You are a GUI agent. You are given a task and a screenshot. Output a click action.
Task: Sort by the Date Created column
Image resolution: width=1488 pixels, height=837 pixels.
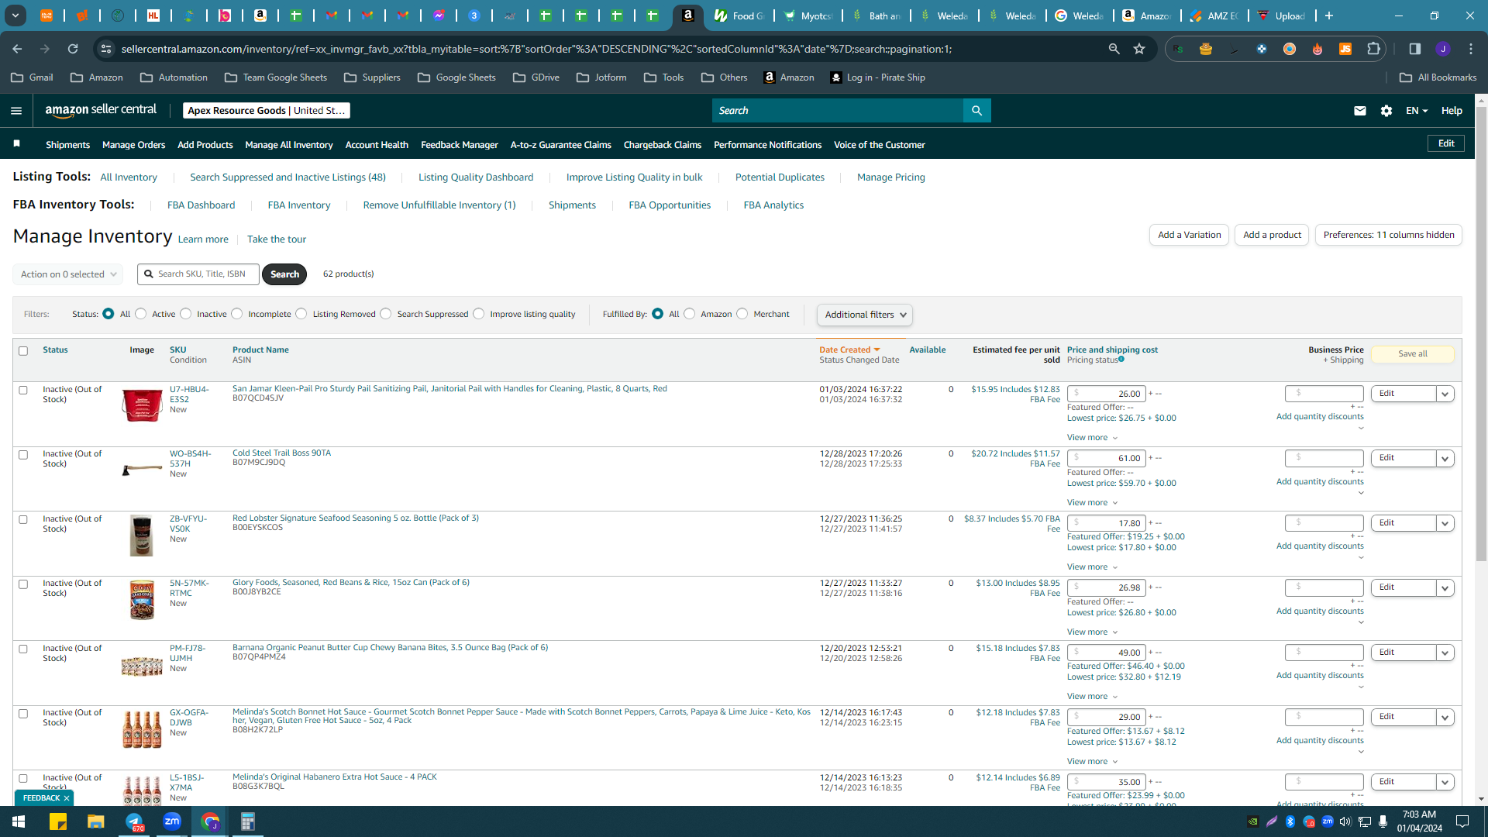click(x=849, y=350)
